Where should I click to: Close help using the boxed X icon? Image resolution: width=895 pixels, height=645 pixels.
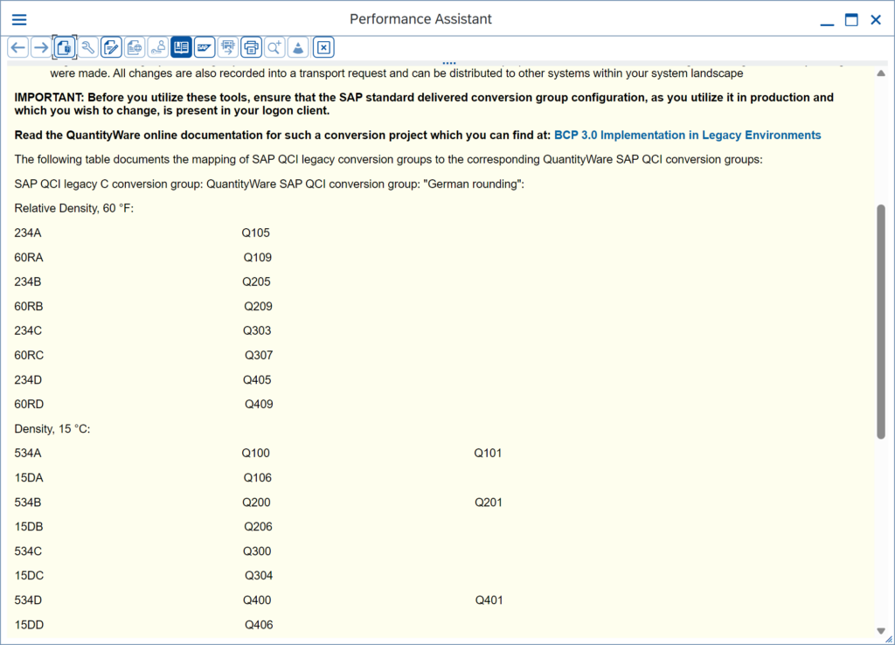tap(323, 47)
